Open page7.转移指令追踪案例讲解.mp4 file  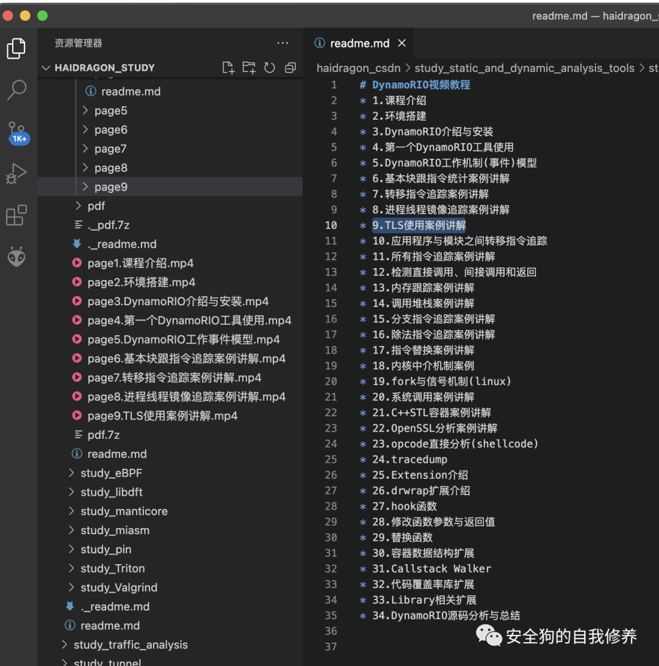click(x=170, y=378)
